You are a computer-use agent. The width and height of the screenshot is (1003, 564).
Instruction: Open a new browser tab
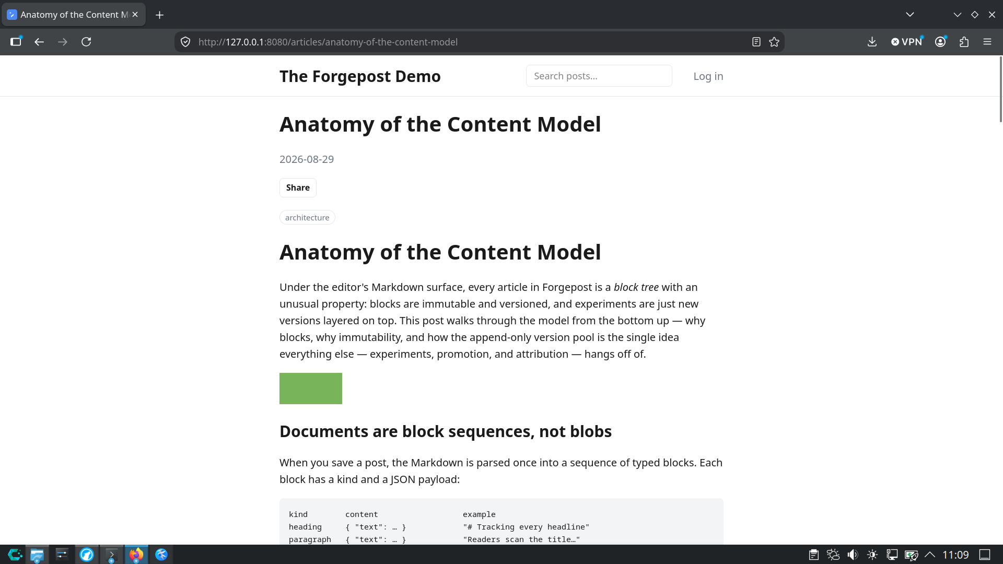(x=160, y=15)
